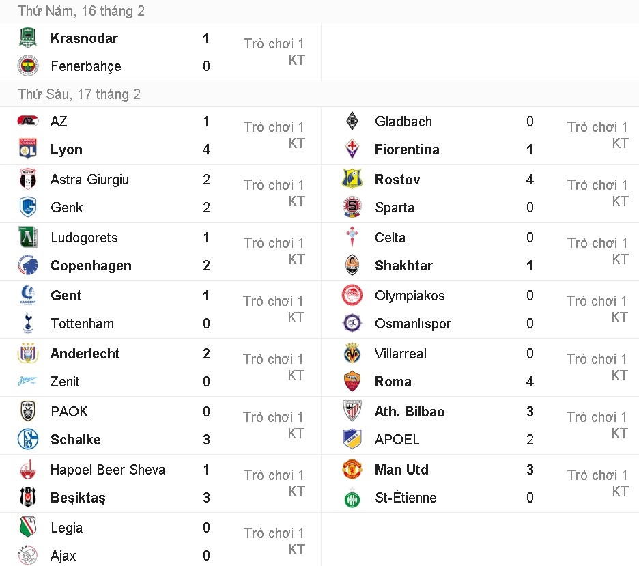Click the Tottenham club badge
Image resolution: width=639 pixels, height=566 pixels.
coord(27,323)
